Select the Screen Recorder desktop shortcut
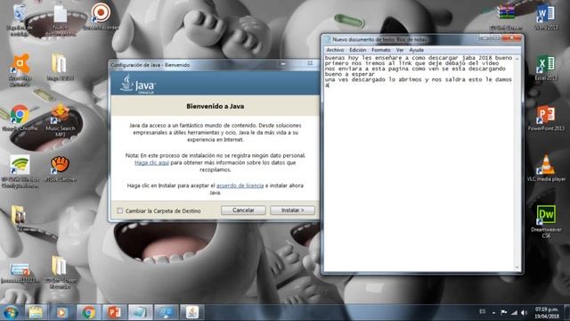This screenshot has width=570, height=321. tap(101, 16)
